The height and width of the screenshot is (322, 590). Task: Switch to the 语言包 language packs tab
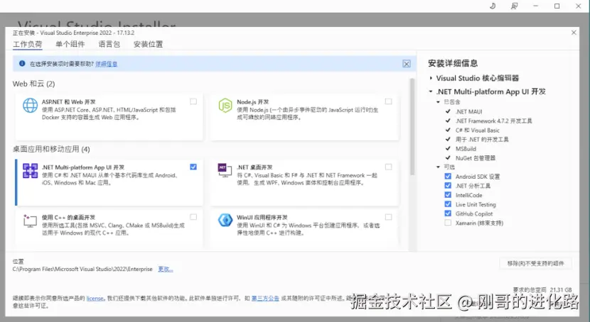(109, 44)
